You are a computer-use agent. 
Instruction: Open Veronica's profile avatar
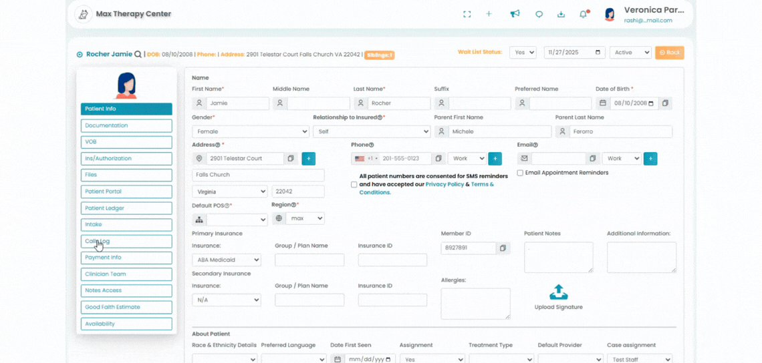coord(610,14)
